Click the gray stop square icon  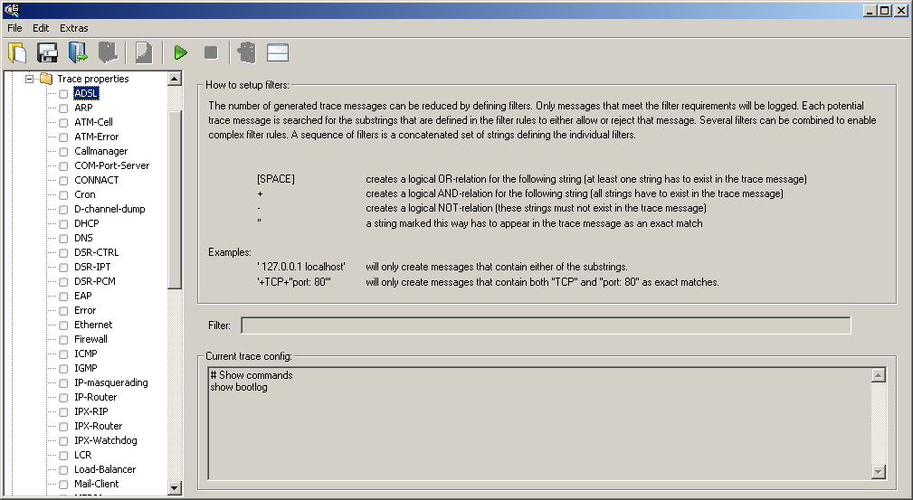click(211, 53)
